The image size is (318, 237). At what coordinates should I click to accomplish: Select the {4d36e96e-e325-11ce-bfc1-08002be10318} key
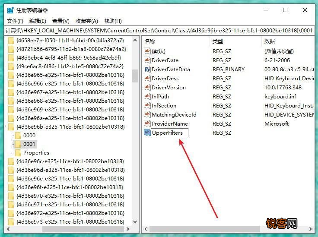coord(70,178)
